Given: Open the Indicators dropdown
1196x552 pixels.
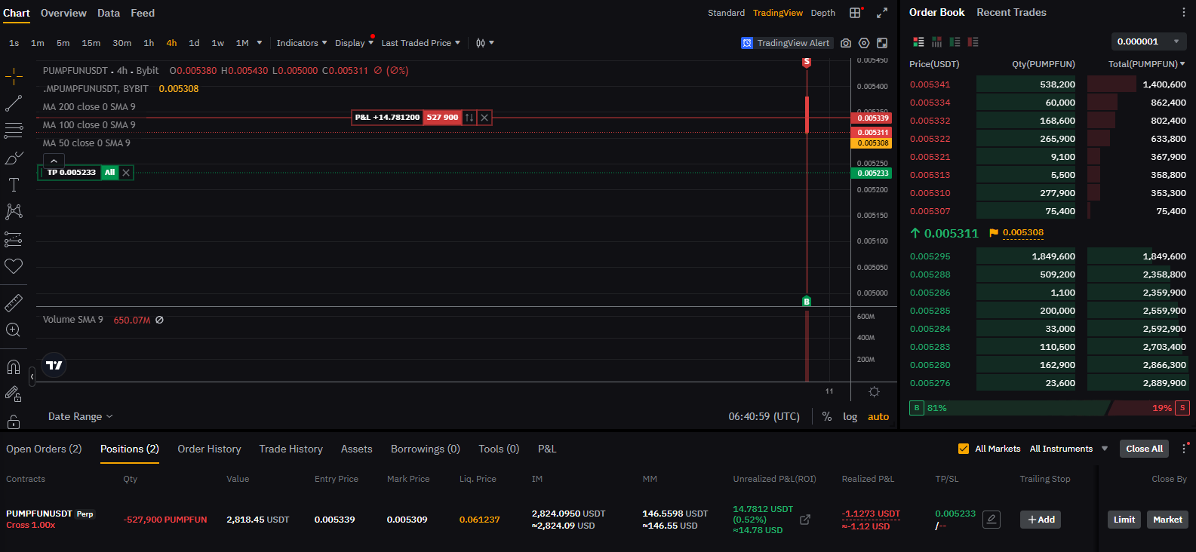Looking at the screenshot, I should point(302,43).
